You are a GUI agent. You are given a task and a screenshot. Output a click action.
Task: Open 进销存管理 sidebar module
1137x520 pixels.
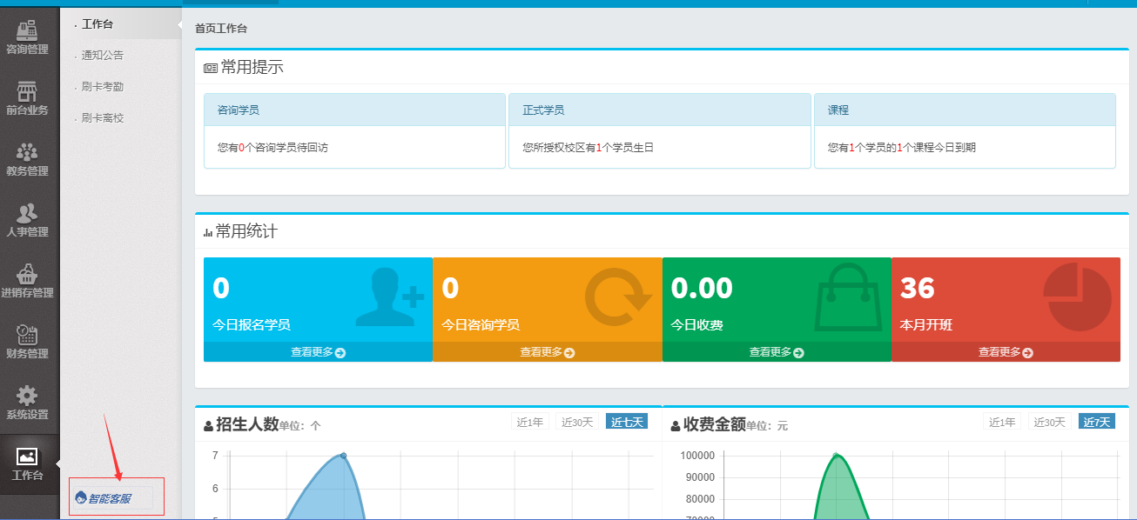[x=27, y=281]
